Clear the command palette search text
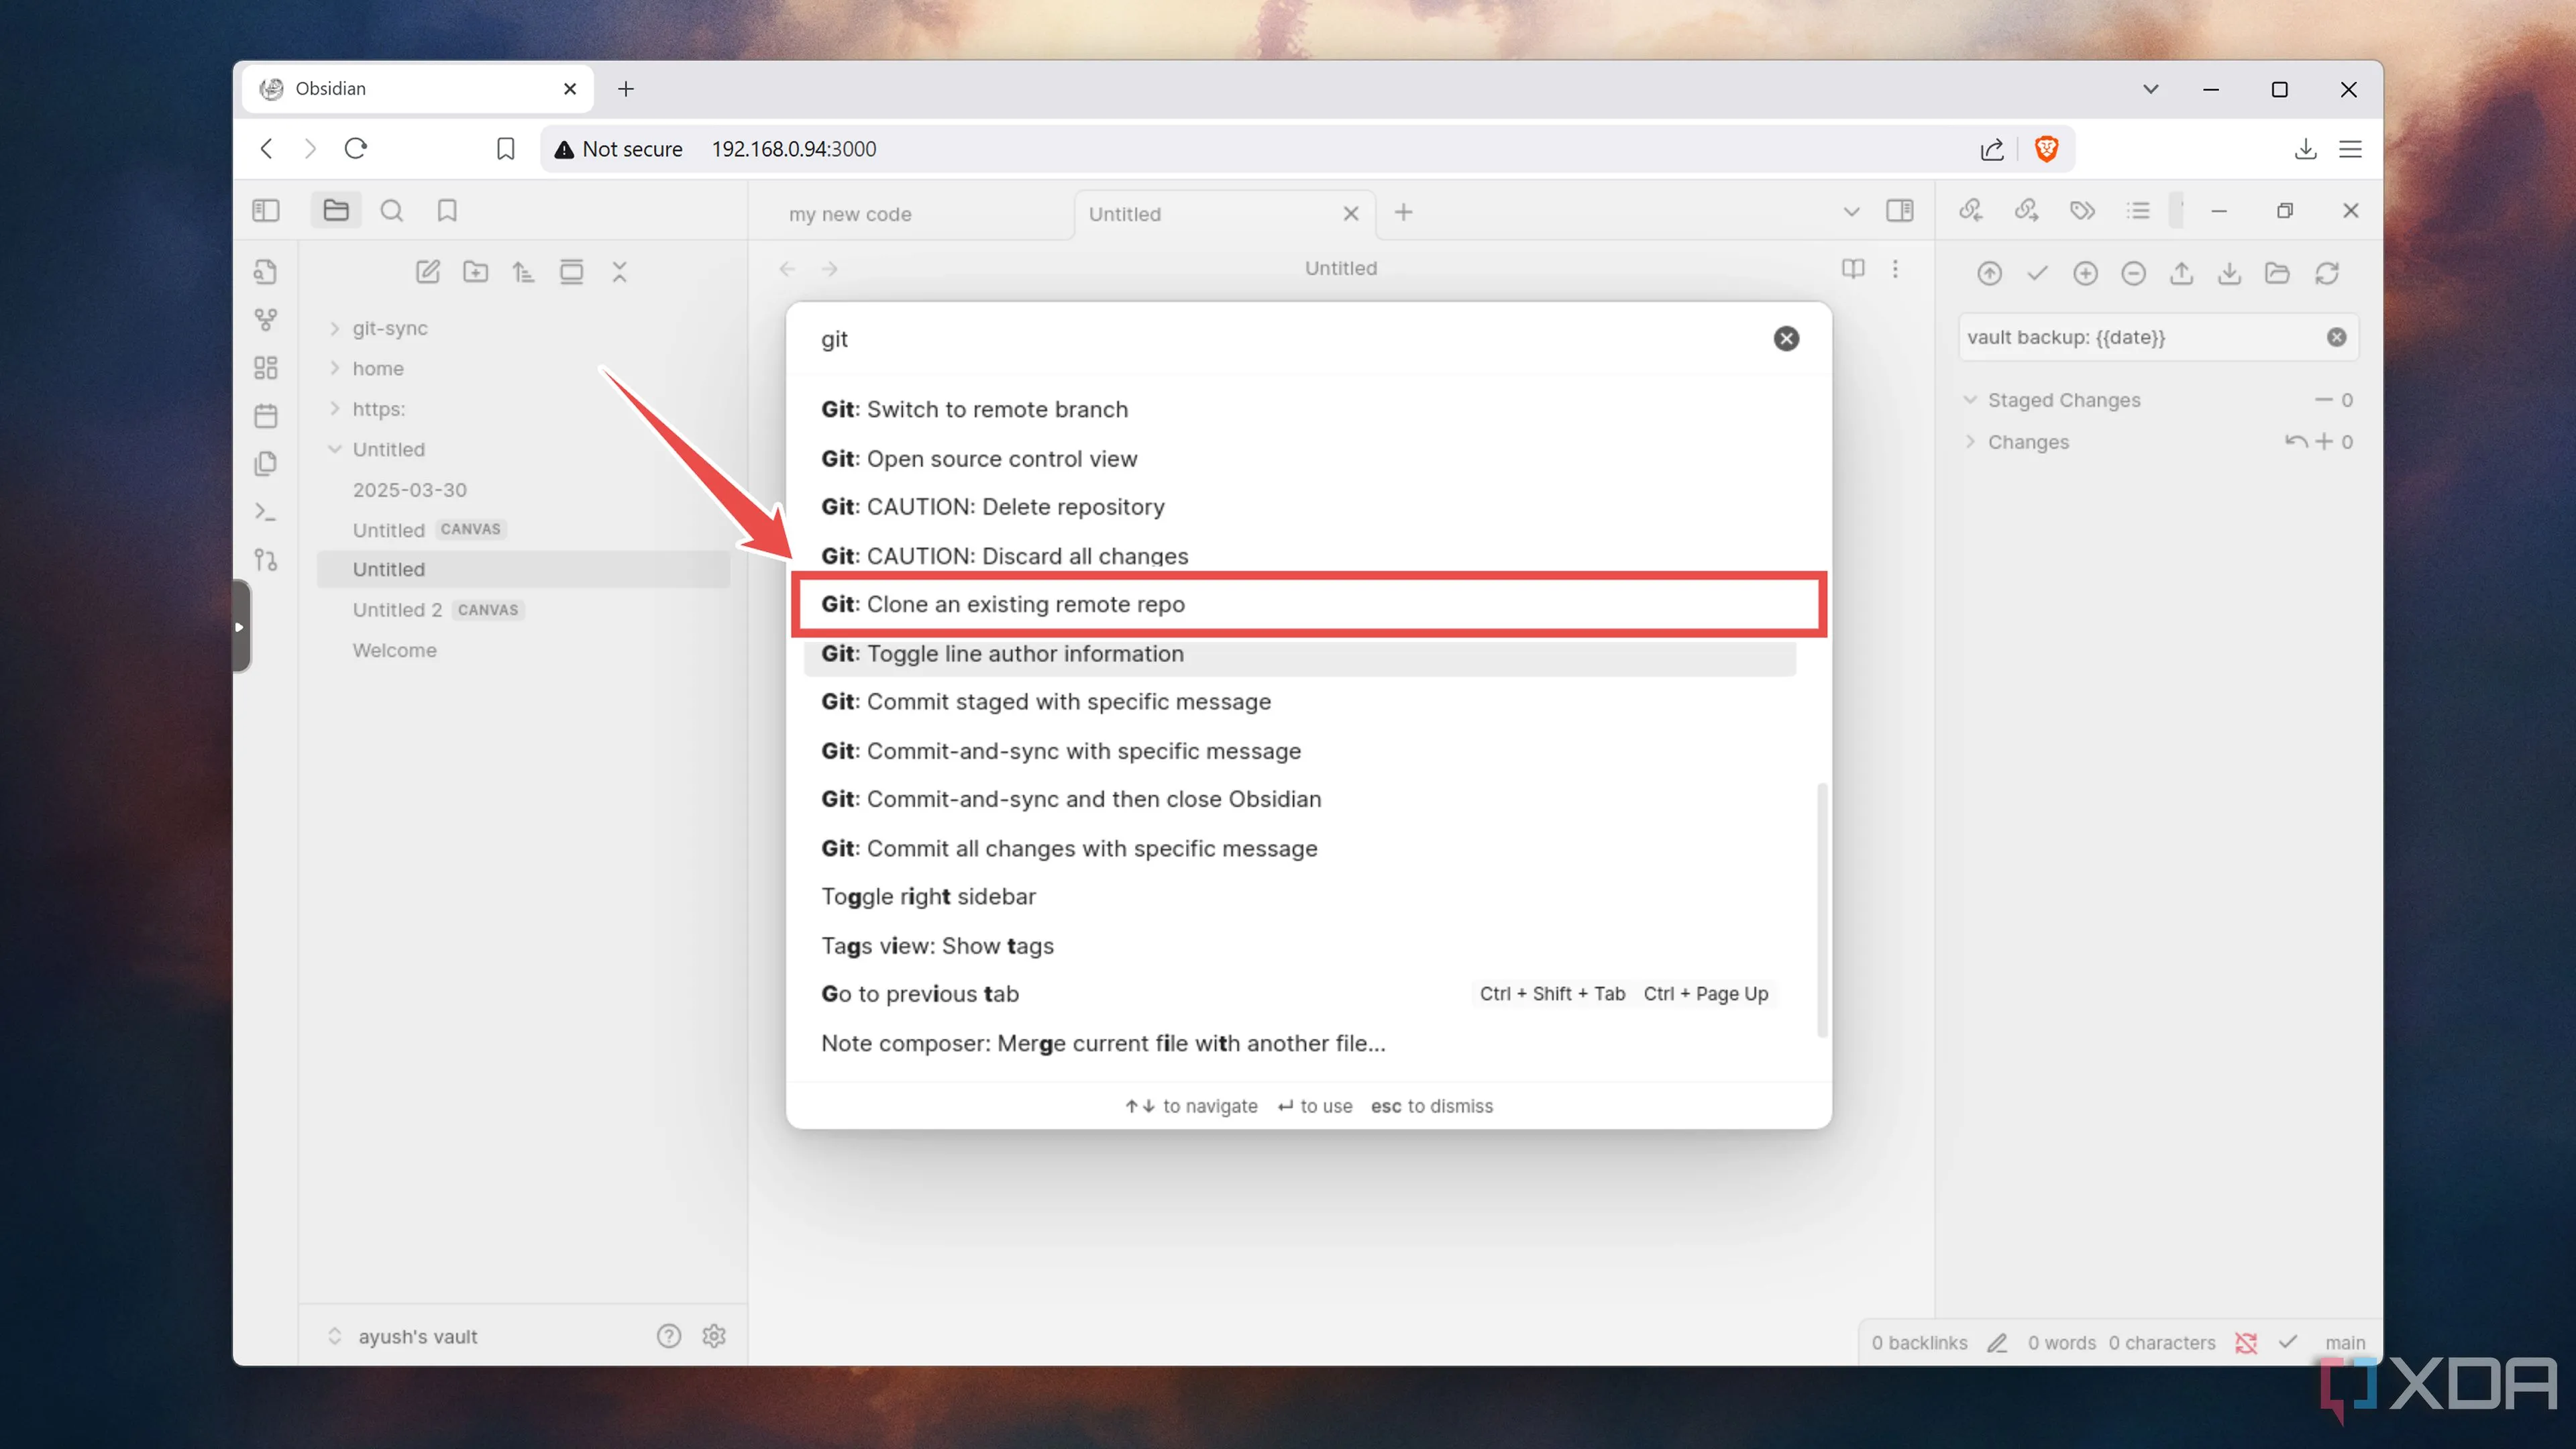Image resolution: width=2576 pixels, height=1449 pixels. pyautogui.click(x=1787, y=339)
